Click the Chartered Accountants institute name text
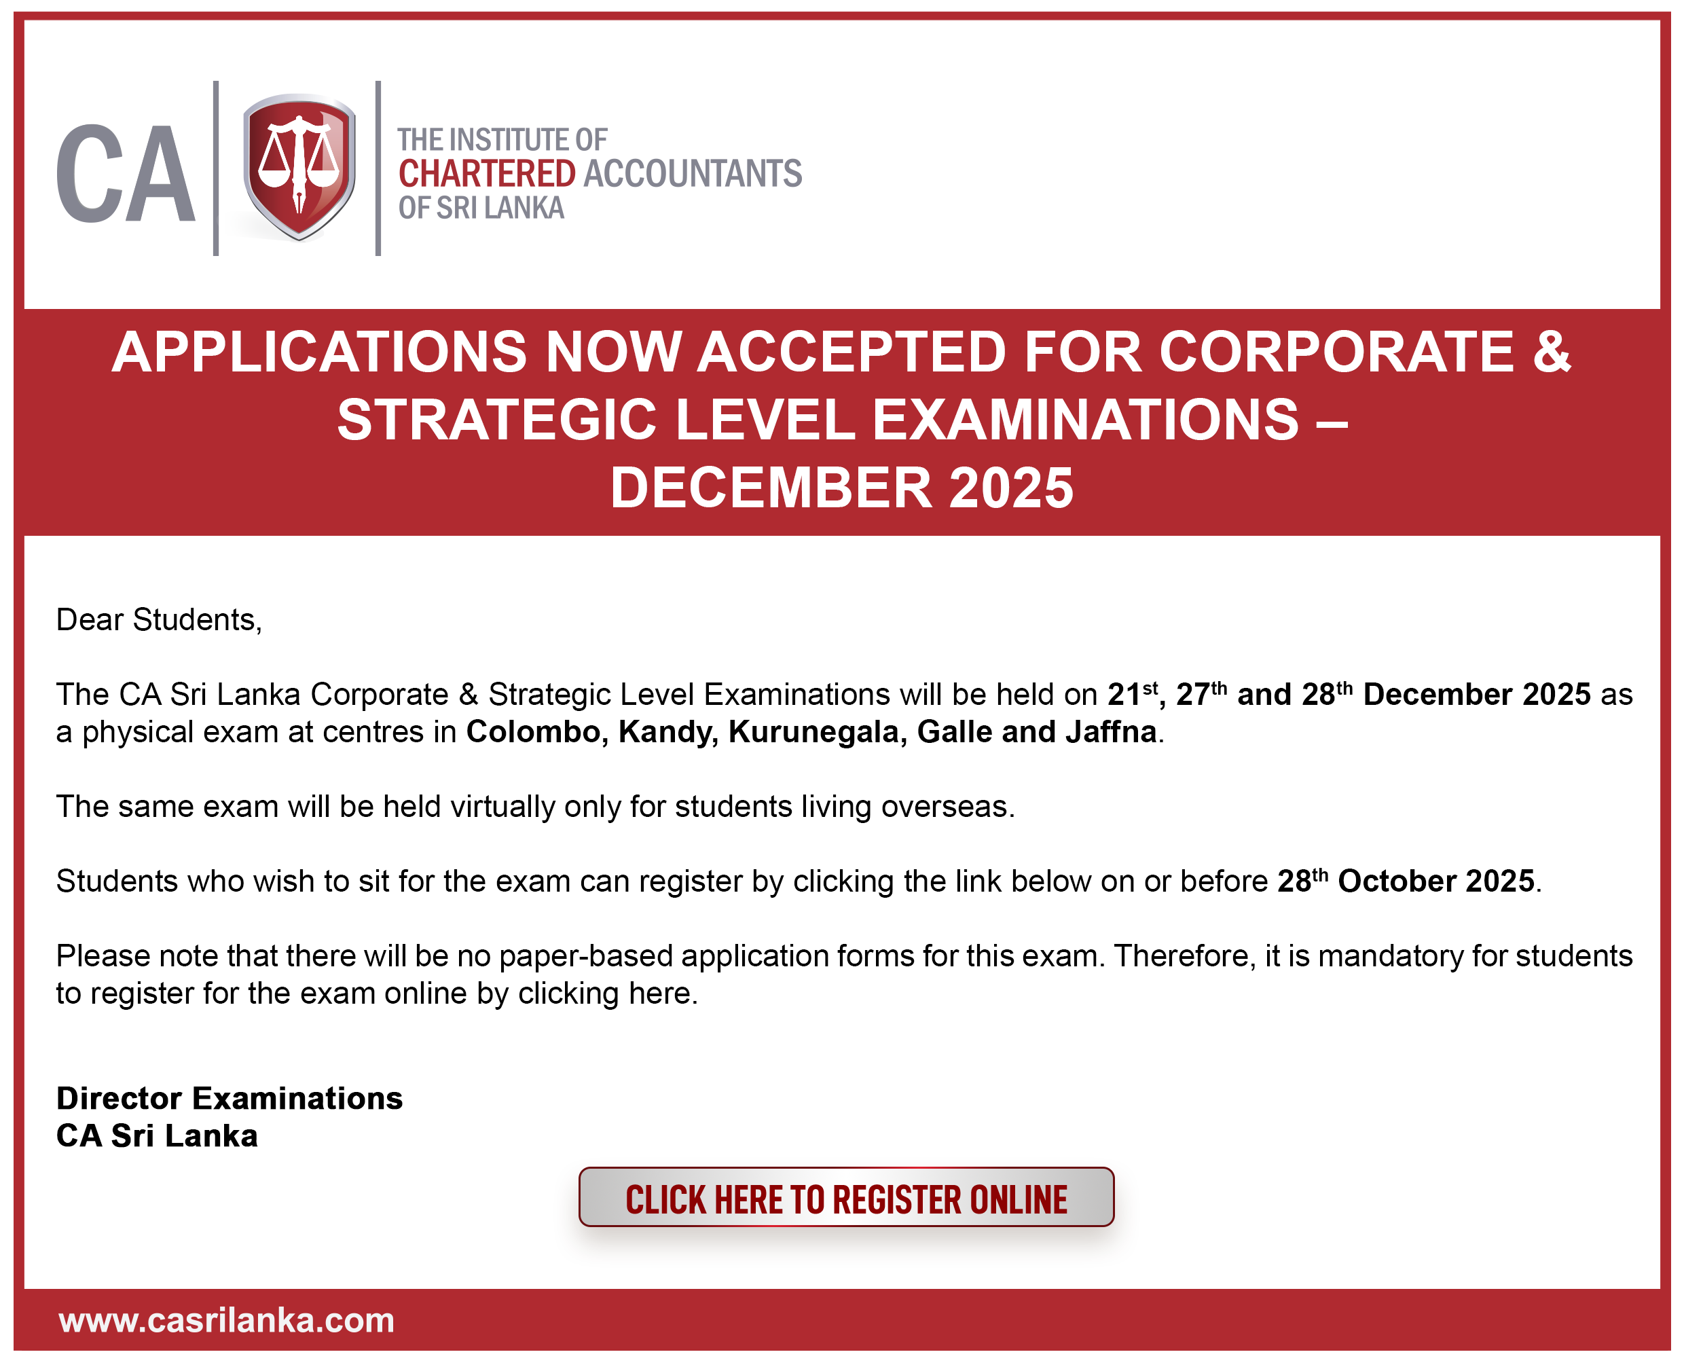This screenshot has width=1684, height=1367. tap(598, 173)
